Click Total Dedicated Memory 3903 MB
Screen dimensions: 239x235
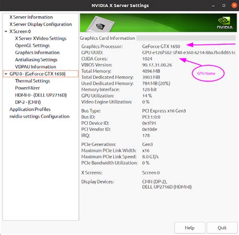[x=151, y=77]
